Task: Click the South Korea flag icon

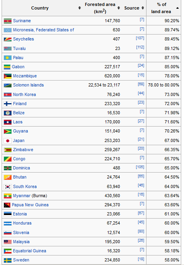Action: click(8, 186)
